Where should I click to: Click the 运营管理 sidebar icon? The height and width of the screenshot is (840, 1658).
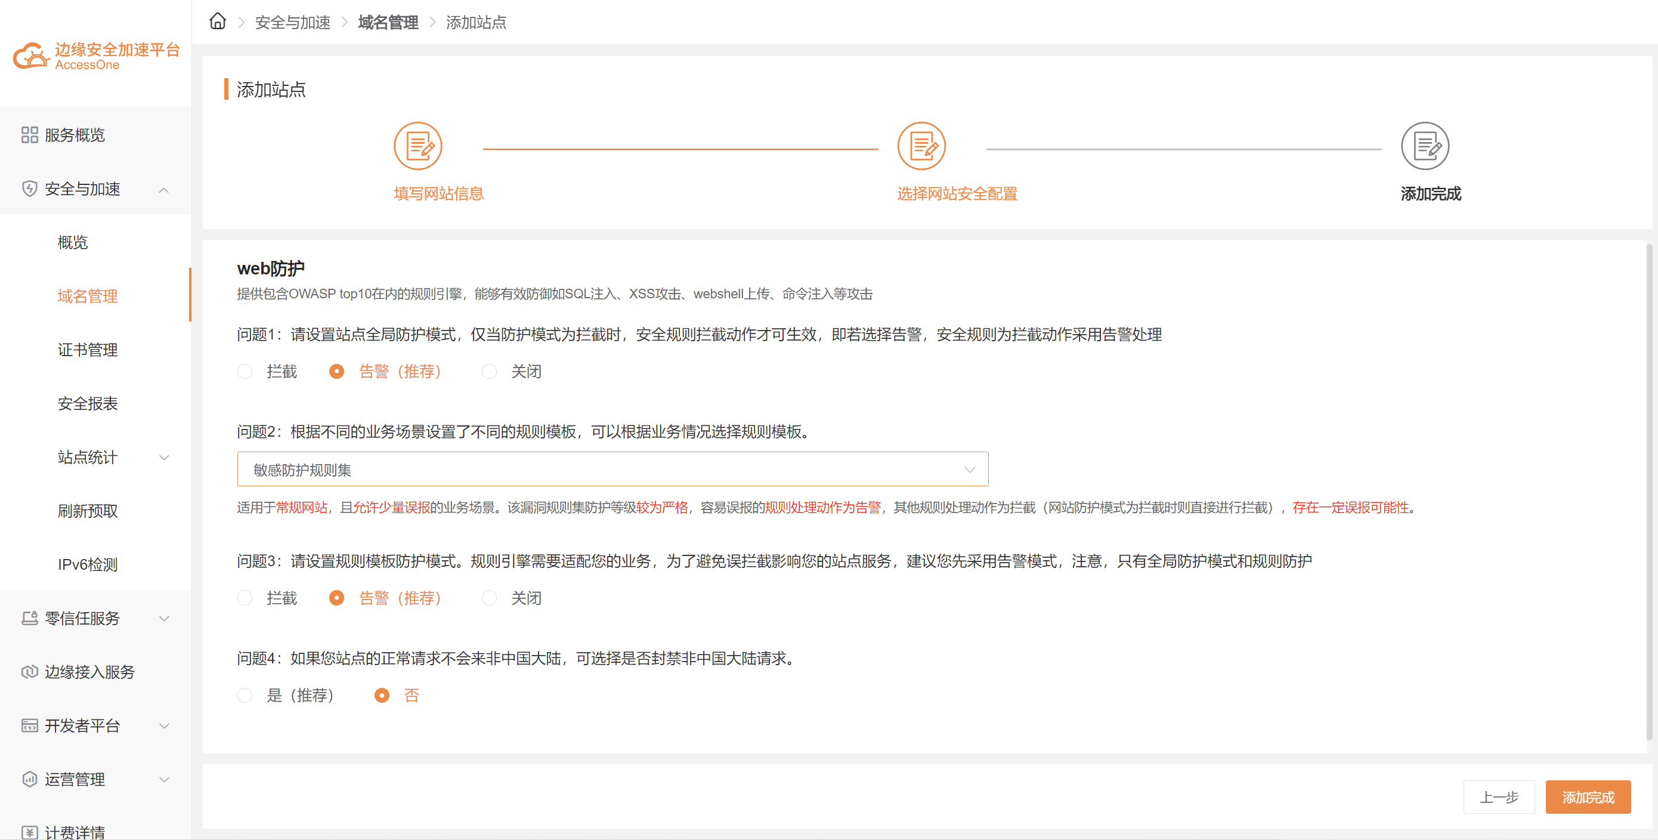click(x=30, y=779)
